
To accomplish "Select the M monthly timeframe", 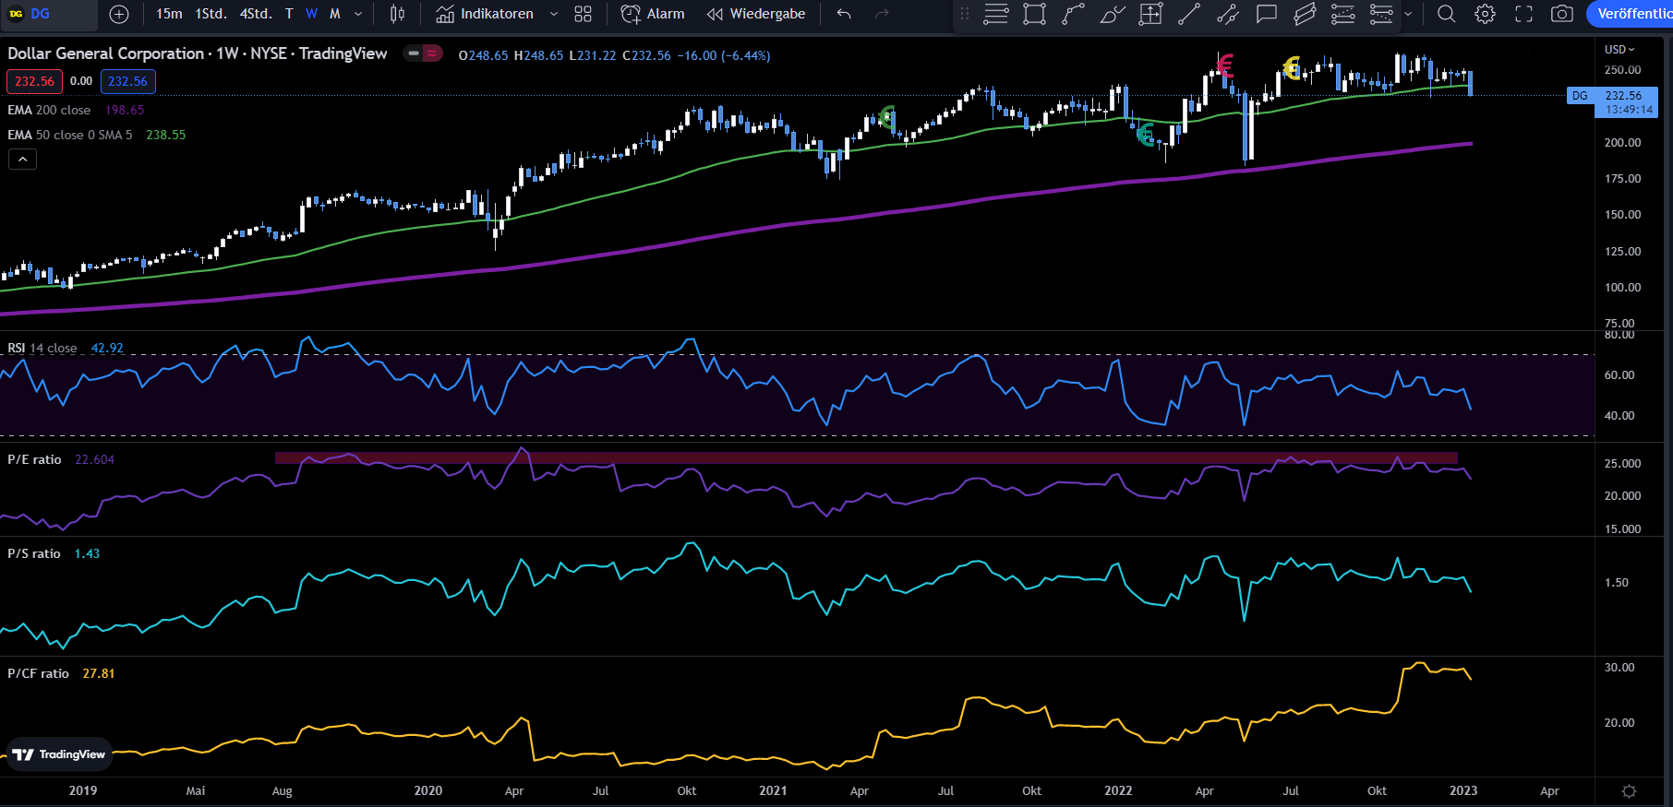I will pos(335,14).
